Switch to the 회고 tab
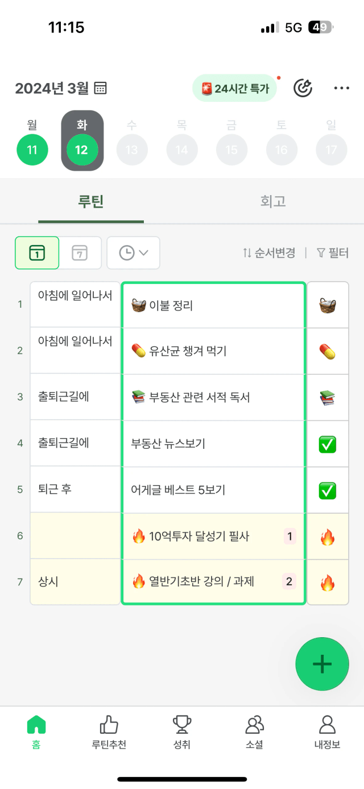Viewport: 364px width, 789px height. pos(272,201)
